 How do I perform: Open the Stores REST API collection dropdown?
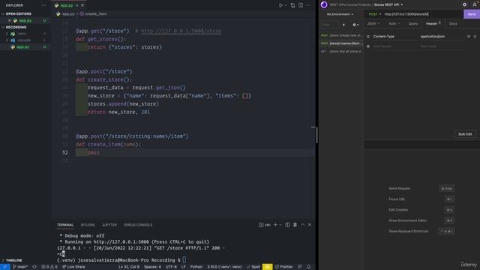388,5
